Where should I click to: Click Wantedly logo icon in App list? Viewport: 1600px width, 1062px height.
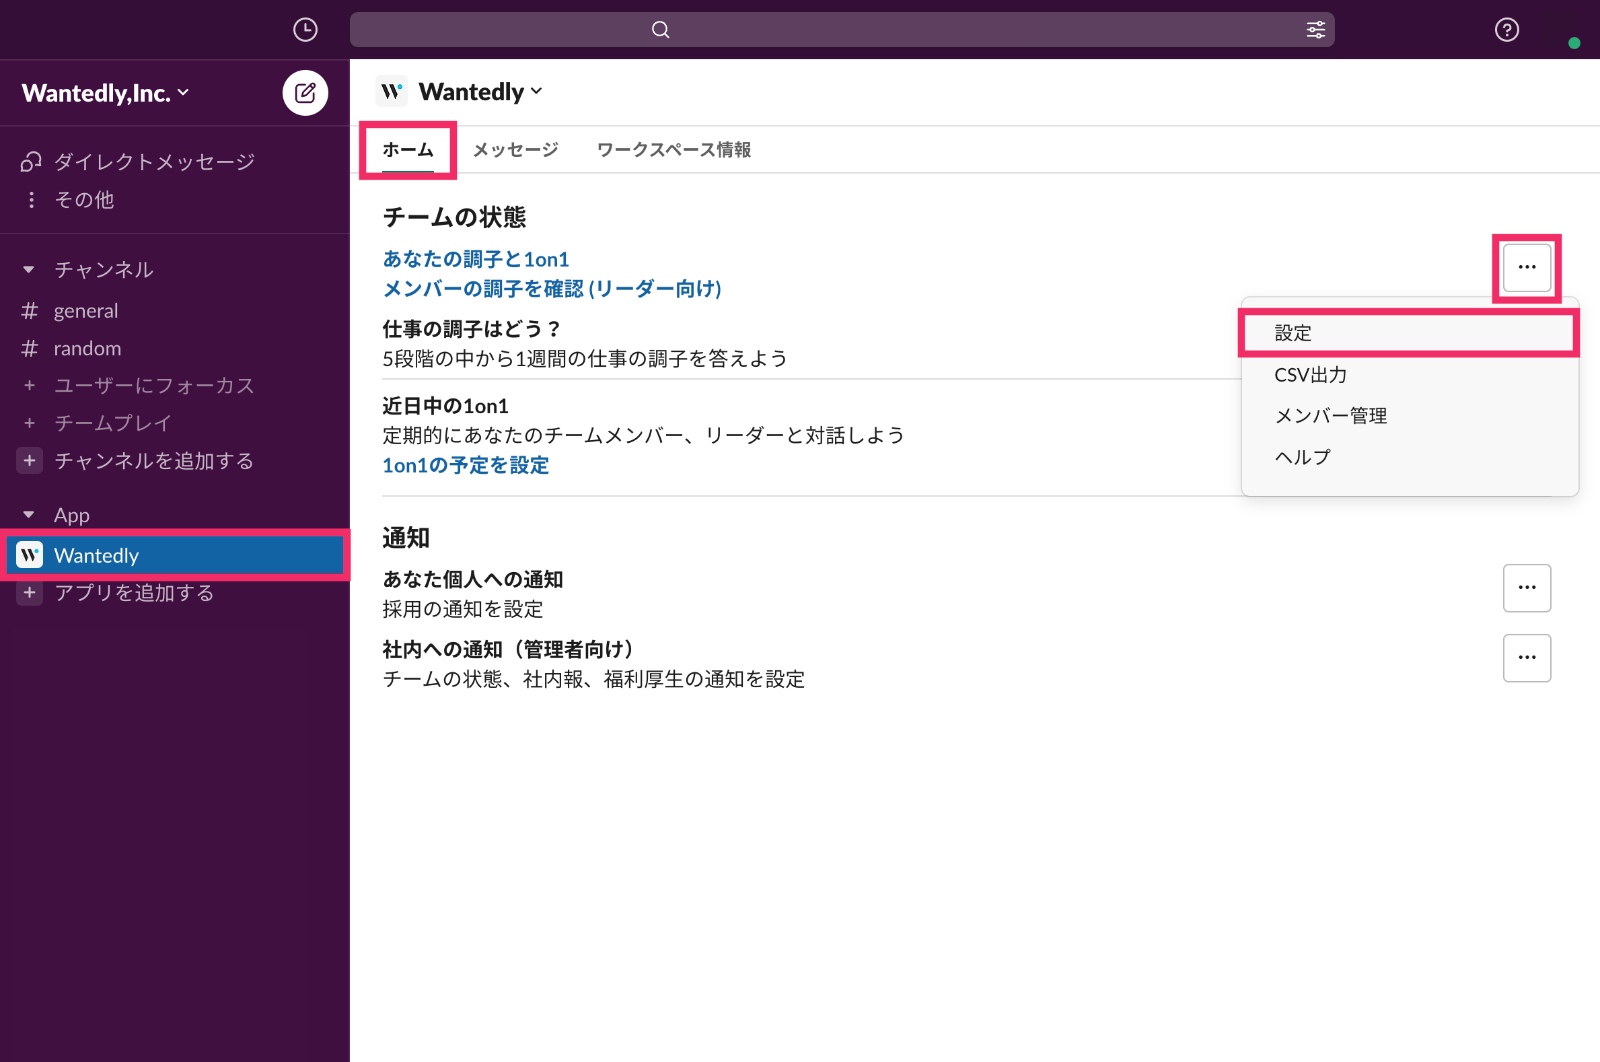(29, 555)
